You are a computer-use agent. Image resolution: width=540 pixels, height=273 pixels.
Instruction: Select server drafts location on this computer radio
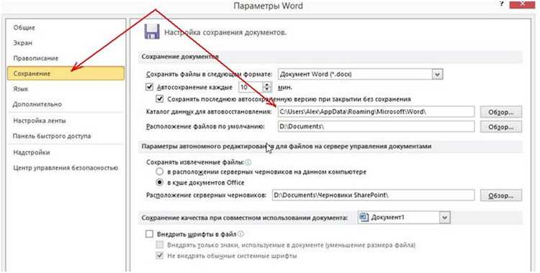[159, 171]
